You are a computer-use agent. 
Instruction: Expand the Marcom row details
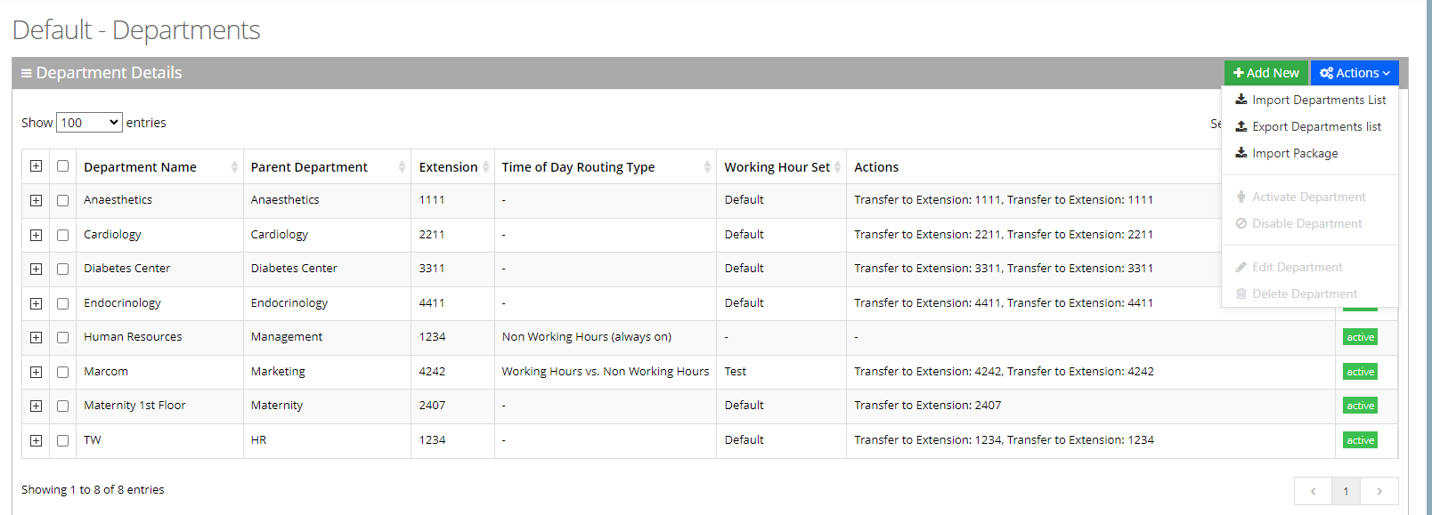[x=36, y=372]
